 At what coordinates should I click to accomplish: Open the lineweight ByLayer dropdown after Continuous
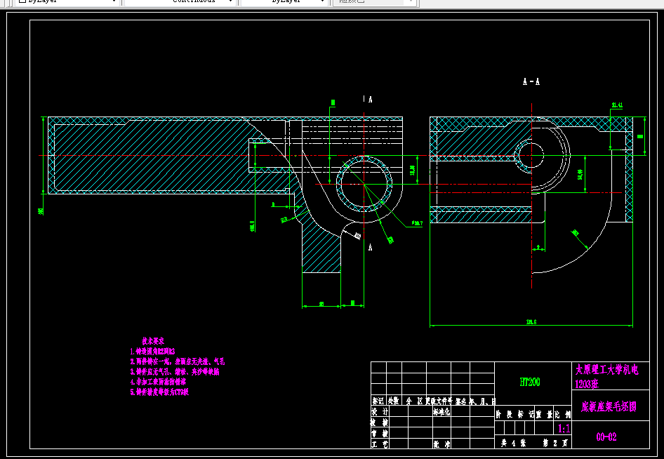[285, 1]
